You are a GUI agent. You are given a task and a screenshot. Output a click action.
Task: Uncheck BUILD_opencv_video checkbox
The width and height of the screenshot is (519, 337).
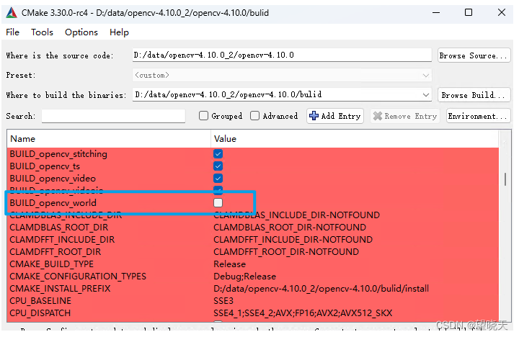point(218,179)
